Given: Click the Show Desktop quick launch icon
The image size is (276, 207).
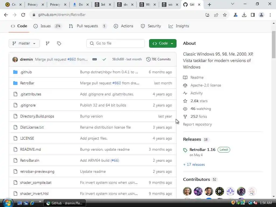Looking at the screenshot, I should coord(20,203).
